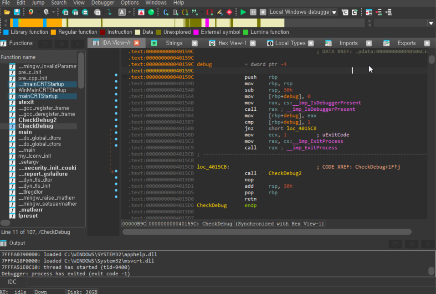Open the File menu
436x294 pixels.
(x=6, y=3)
